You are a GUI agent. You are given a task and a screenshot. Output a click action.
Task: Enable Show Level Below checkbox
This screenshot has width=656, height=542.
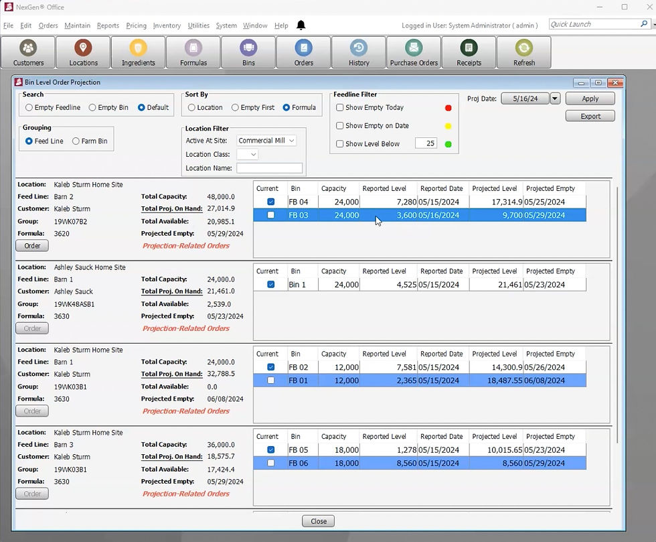340,143
